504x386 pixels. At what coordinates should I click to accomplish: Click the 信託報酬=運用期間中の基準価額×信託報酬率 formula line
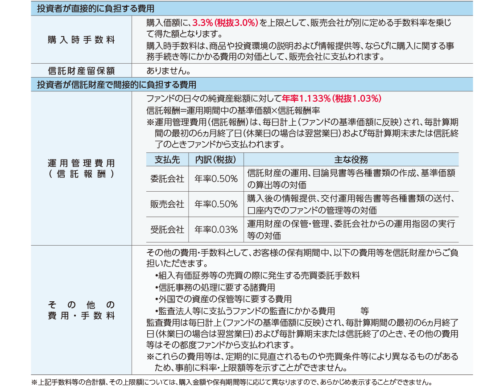tap(232, 110)
